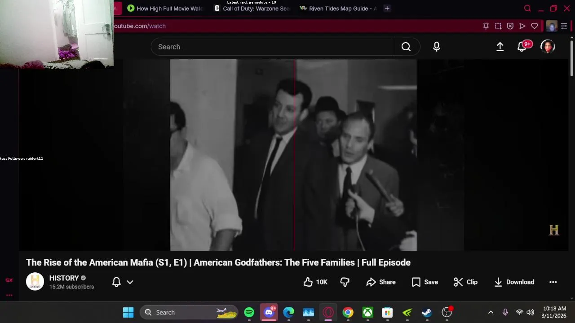Expand notification options chevron next to the bell

click(130, 282)
